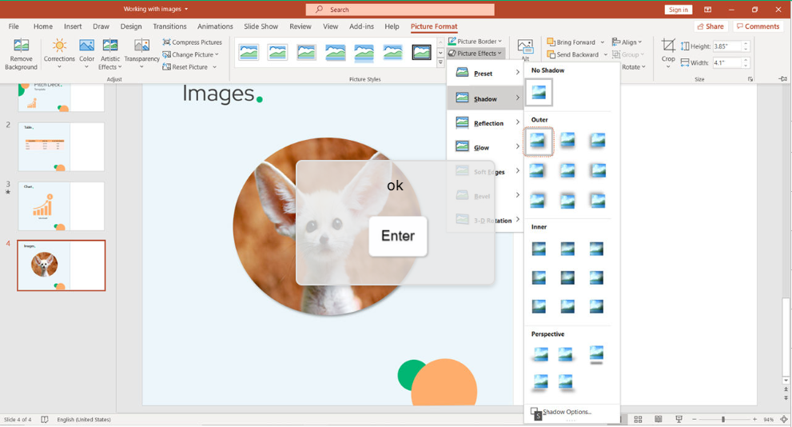This screenshot has height=427, width=792.
Task: Switch to the Animations tab
Action: point(215,26)
